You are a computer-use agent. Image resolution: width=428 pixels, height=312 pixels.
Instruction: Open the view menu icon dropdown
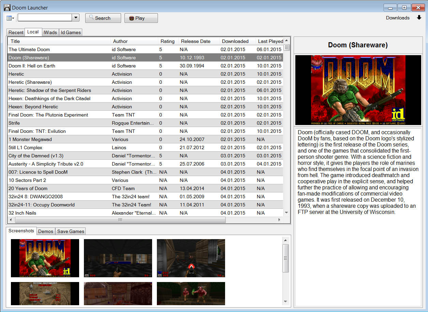[10, 18]
